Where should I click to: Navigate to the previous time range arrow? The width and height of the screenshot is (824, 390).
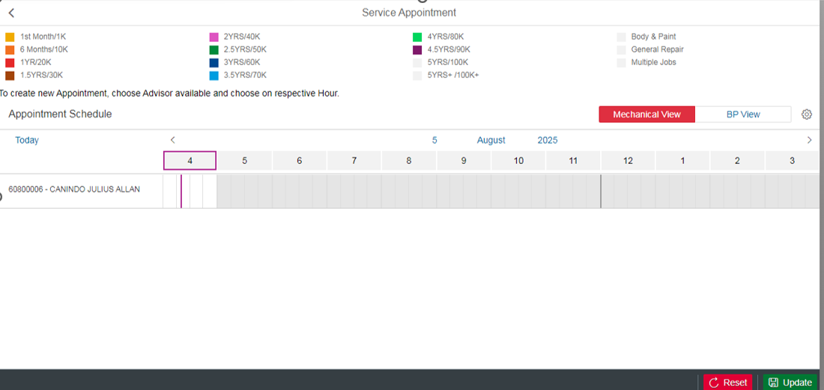tap(172, 140)
